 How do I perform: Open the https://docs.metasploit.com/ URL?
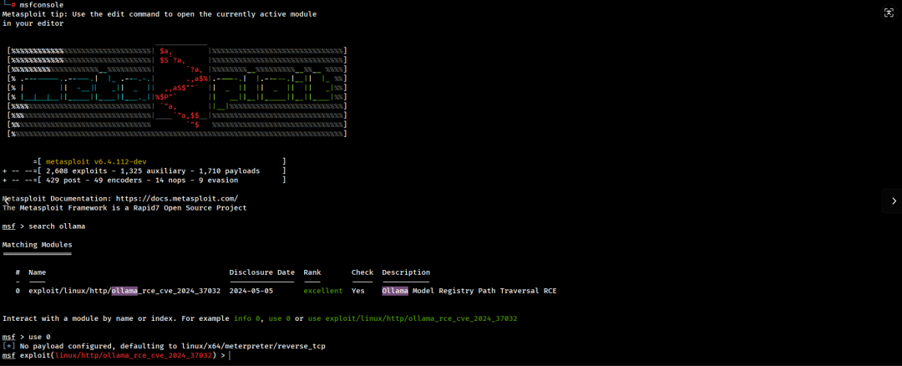click(x=176, y=199)
